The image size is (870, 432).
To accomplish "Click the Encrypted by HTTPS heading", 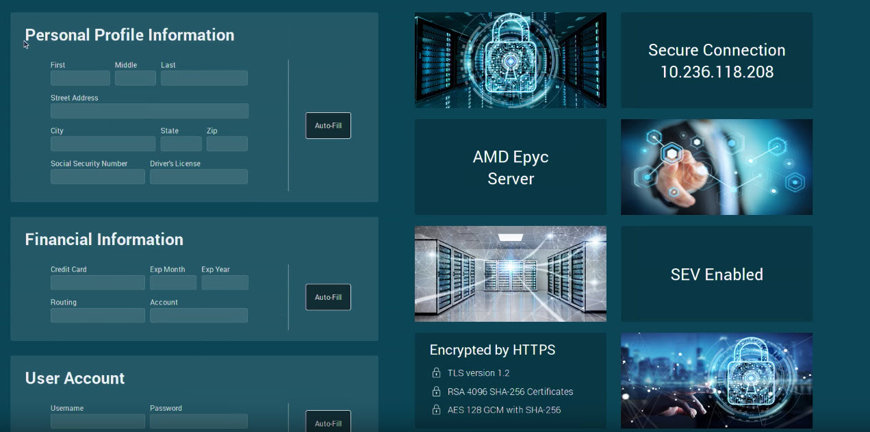I will pos(492,350).
